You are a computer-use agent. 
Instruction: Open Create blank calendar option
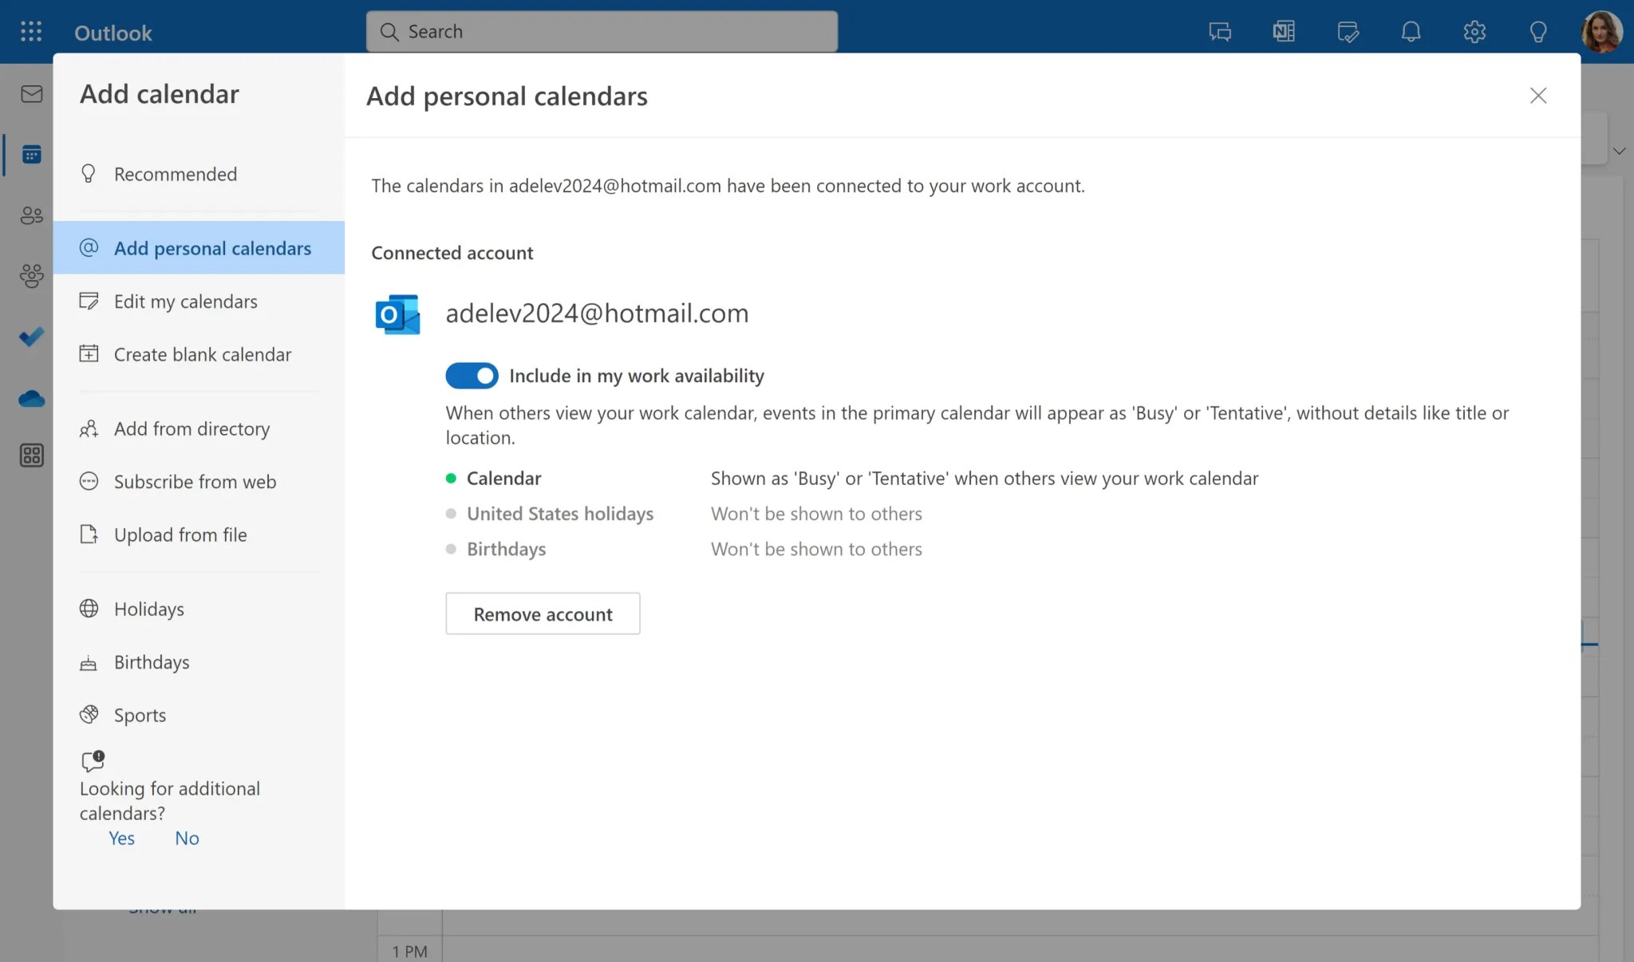[x=202, y=354]
